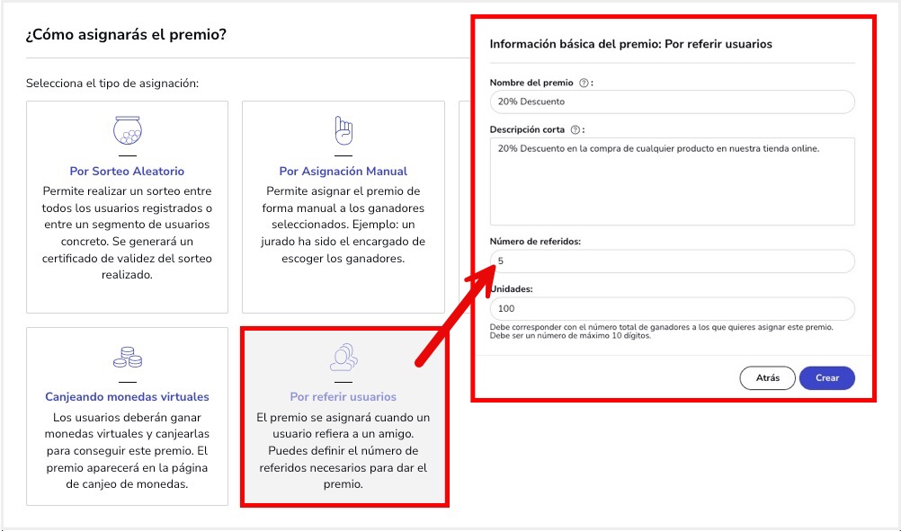The image size is (901, 531).
Task: Choose the Canjeando monedas virtuales title
Action: point(127,396)
